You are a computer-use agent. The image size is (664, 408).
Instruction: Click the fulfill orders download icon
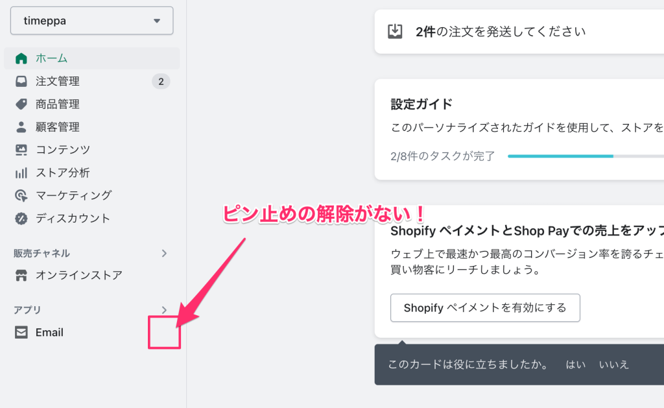tap(395, 31)
